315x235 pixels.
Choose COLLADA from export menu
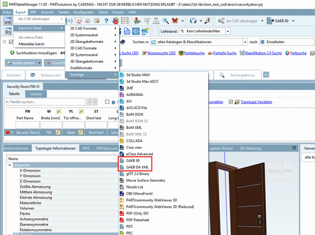[x=134, y=141]
